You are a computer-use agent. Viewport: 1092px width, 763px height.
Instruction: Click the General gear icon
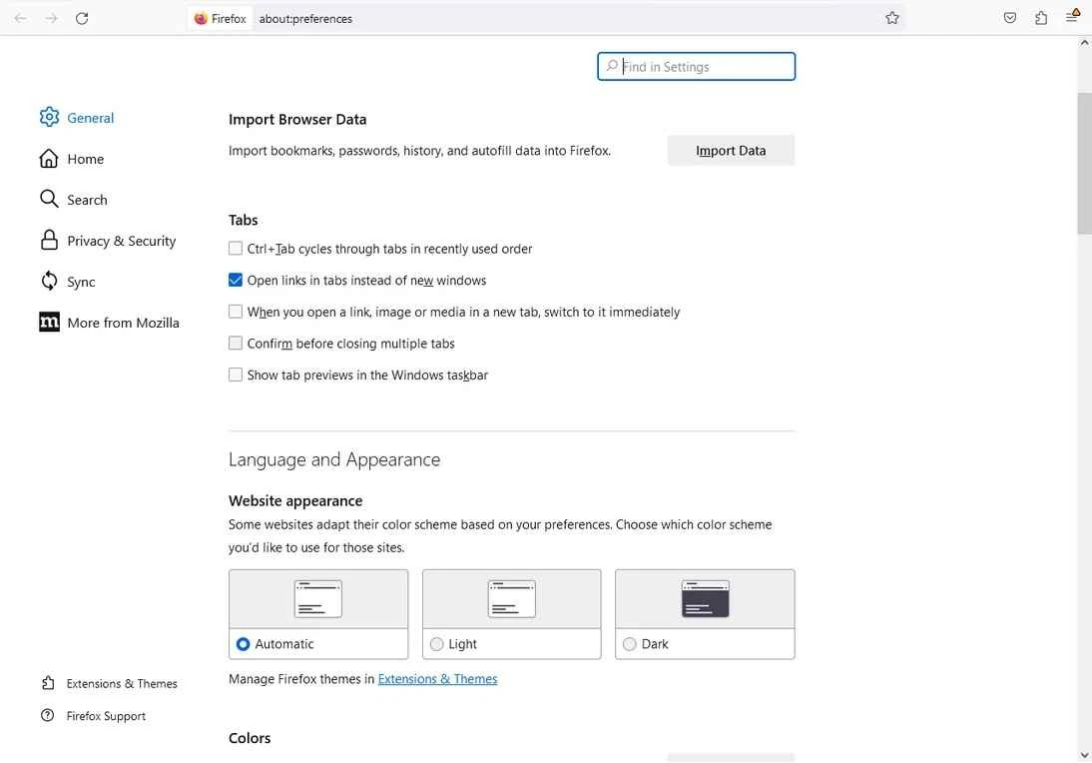(49, 117)
